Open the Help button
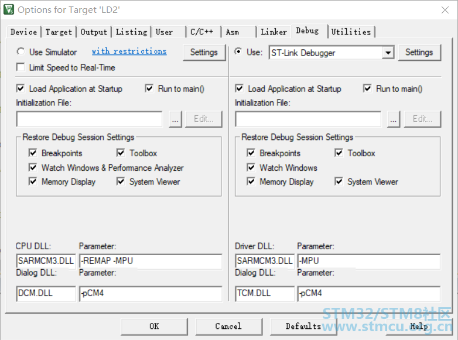The image size is (458, 340). (419, 327)
